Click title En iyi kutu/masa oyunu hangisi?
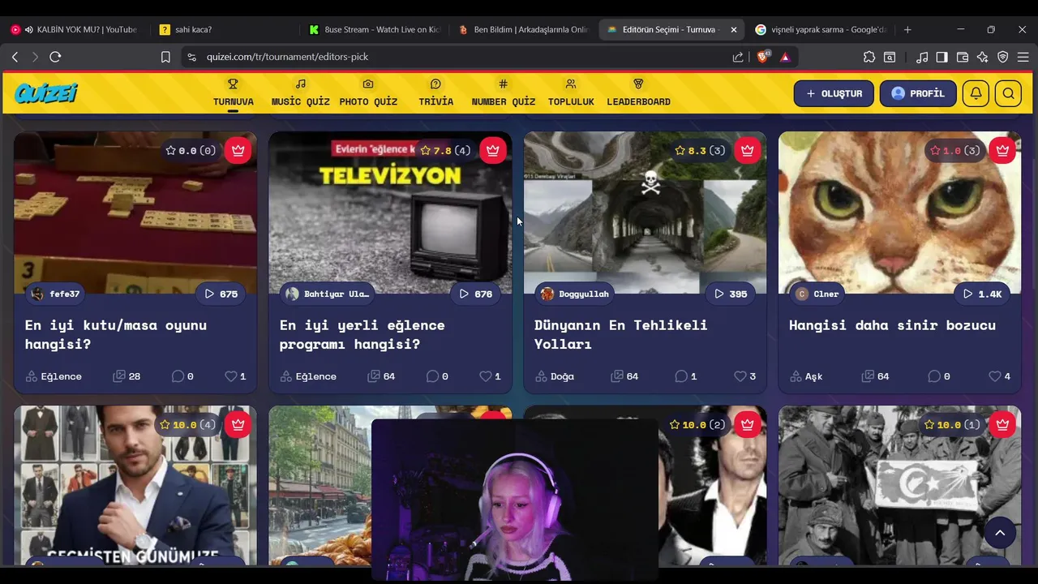The image size is (1038, 584). click(x=116, y=334)
